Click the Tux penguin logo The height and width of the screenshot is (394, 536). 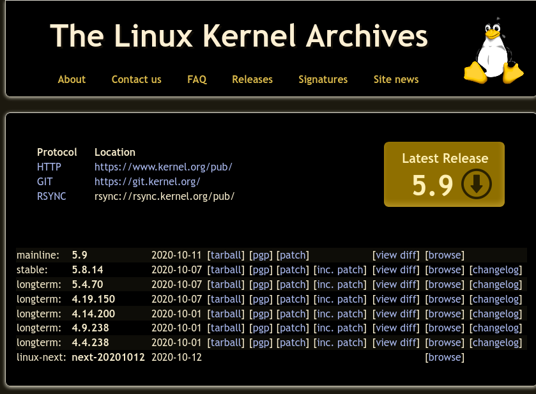[x=493, y=50]
